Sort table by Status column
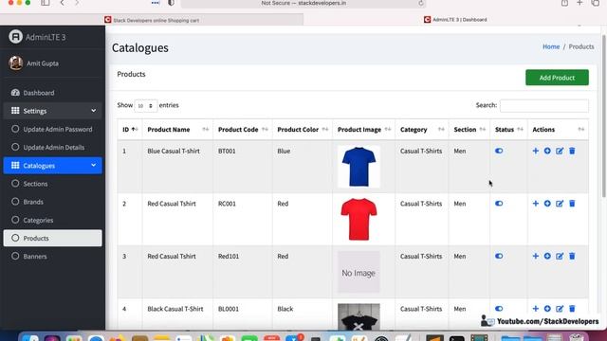The width and height of the screenshot is (607, 341). coord(508,130)
